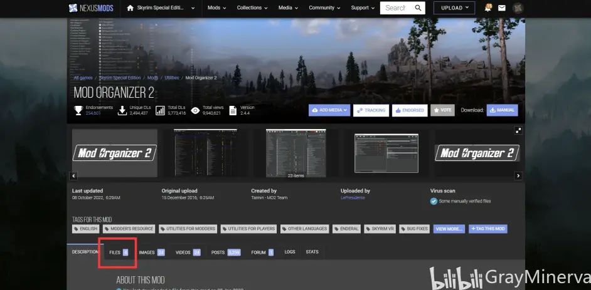
Task: Click the notifications bell icon
Action: pyautogui.click(x=487, y=8)
